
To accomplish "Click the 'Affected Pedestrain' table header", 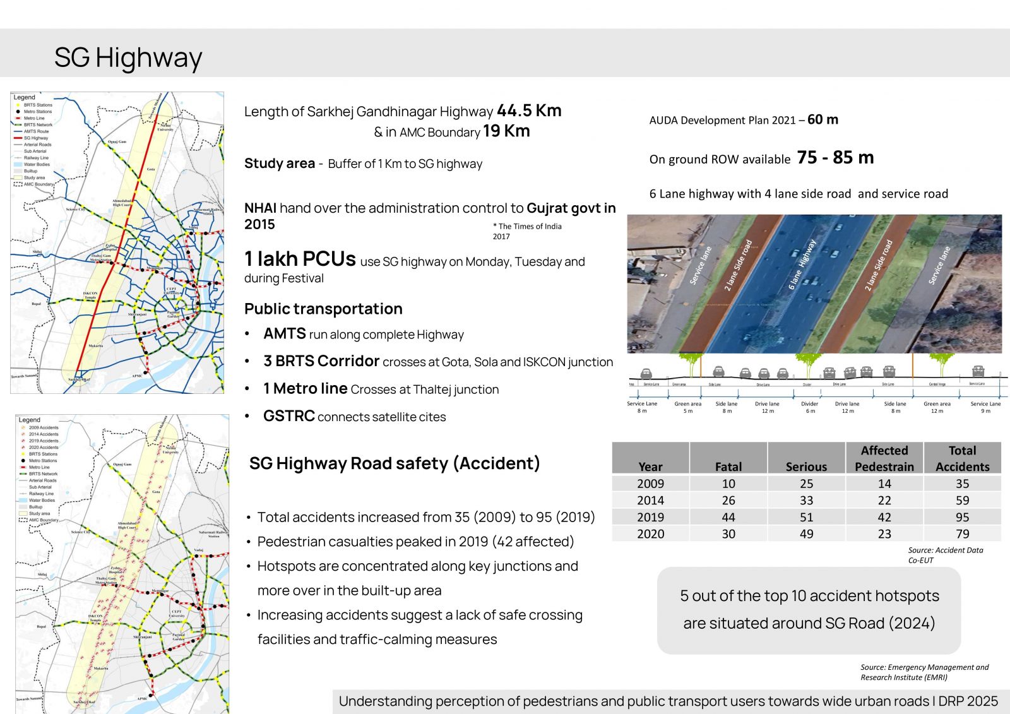I will pos(884,458).
